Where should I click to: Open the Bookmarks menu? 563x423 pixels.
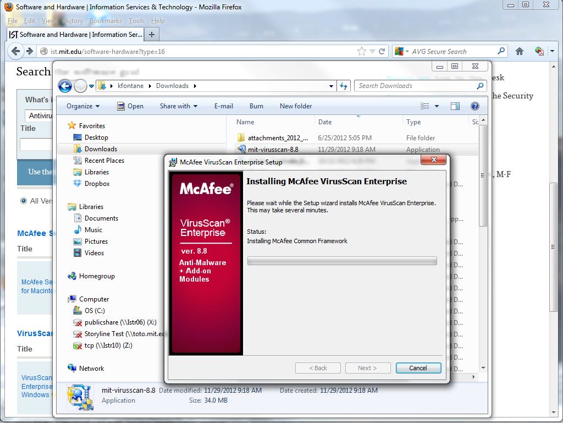tap(106, 21)
